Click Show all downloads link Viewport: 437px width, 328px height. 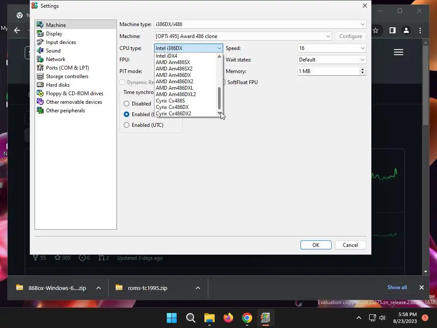pos(397,287)
